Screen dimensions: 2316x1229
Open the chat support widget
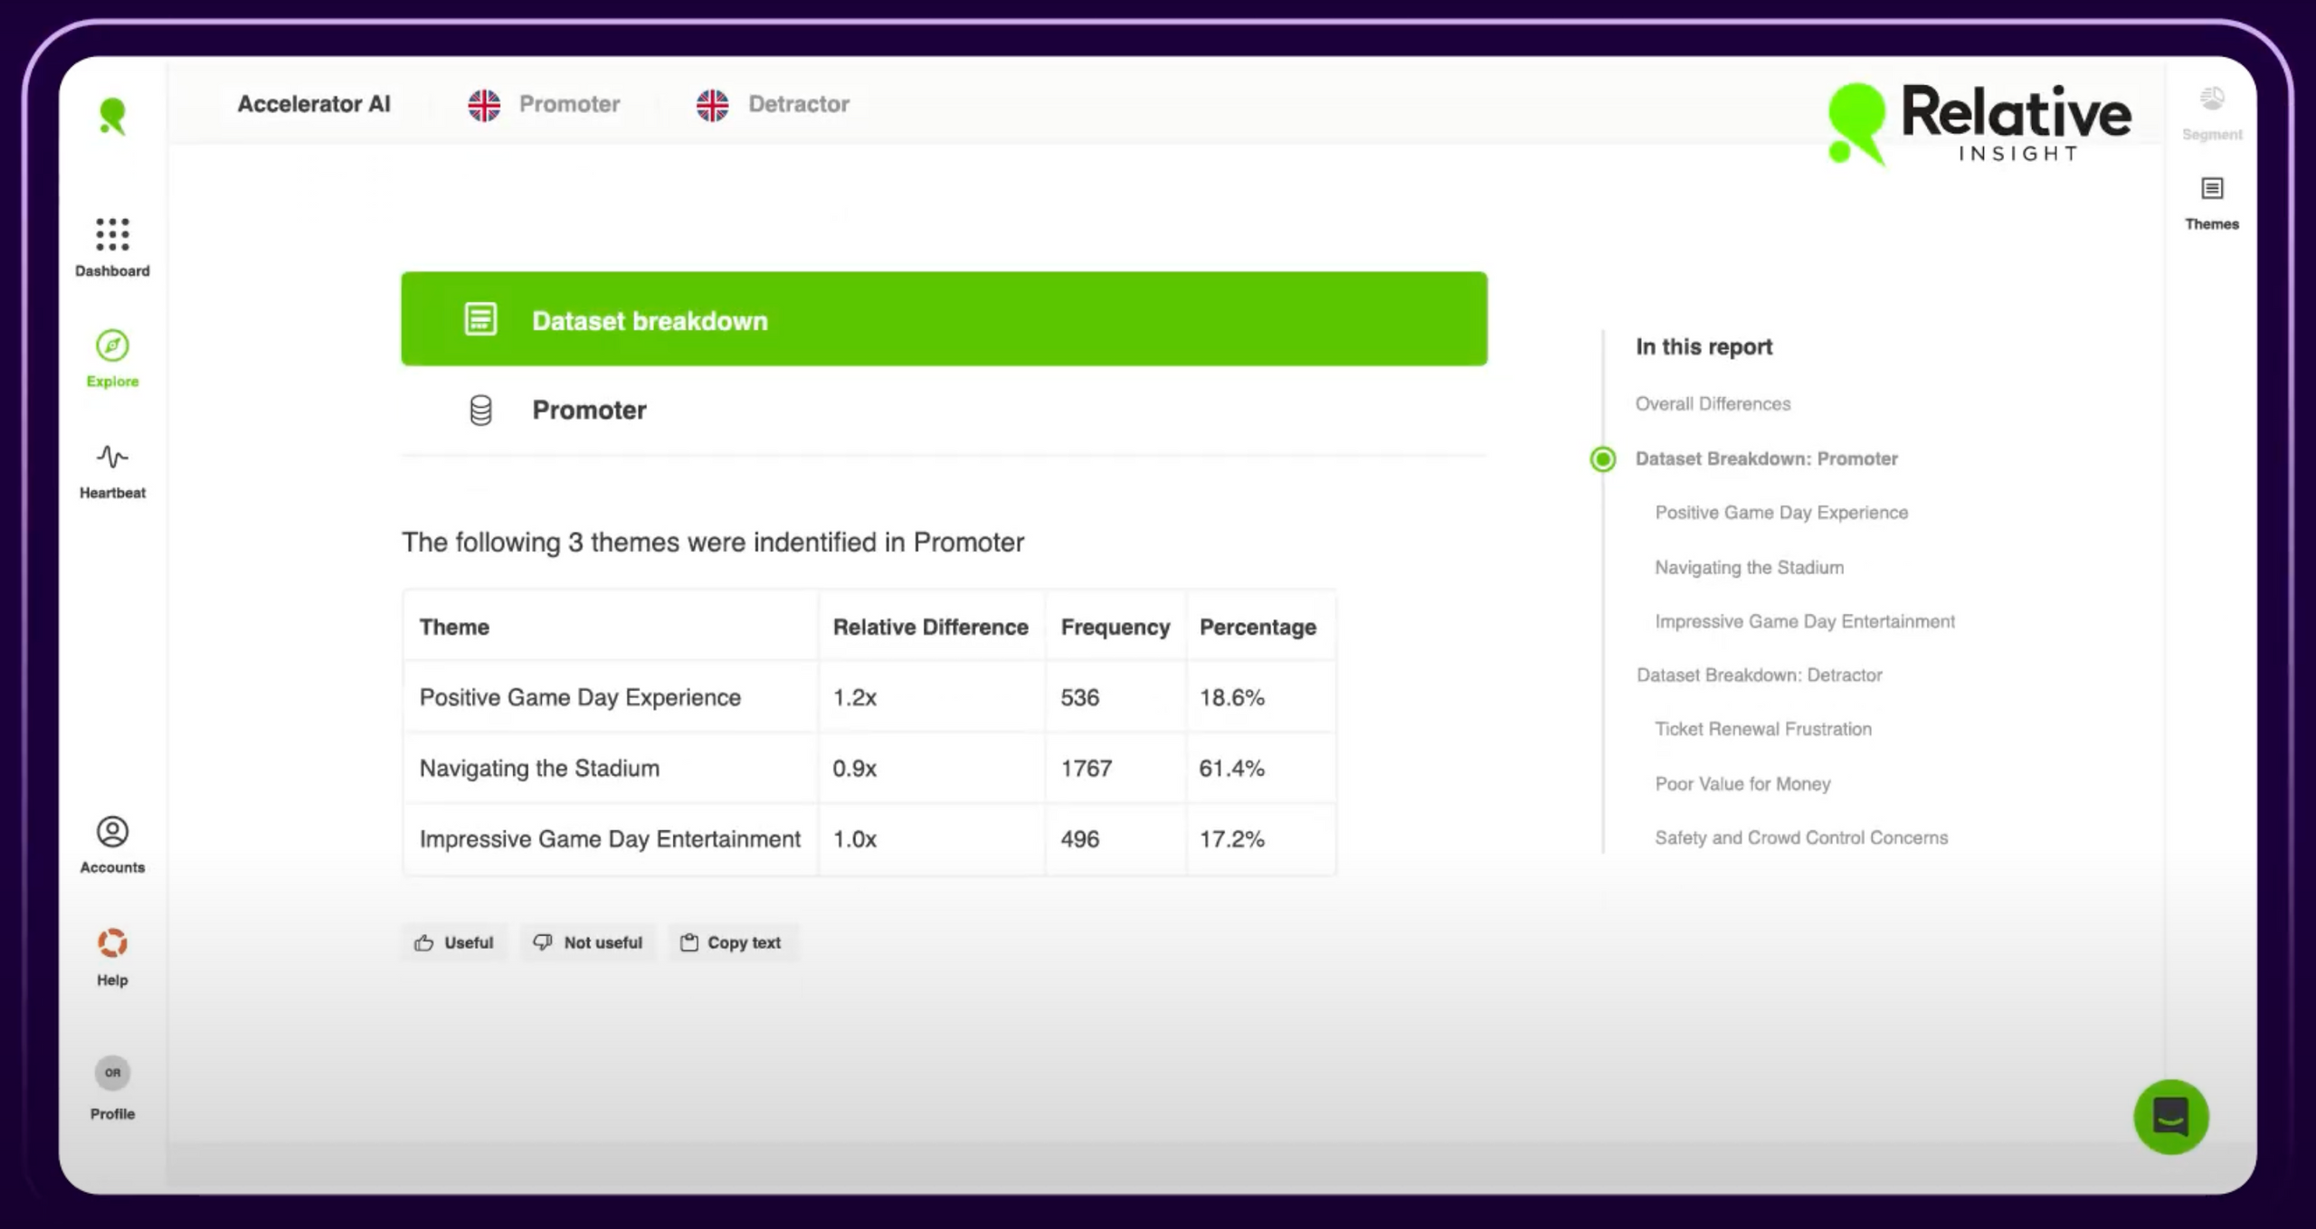(2170, 1116)
